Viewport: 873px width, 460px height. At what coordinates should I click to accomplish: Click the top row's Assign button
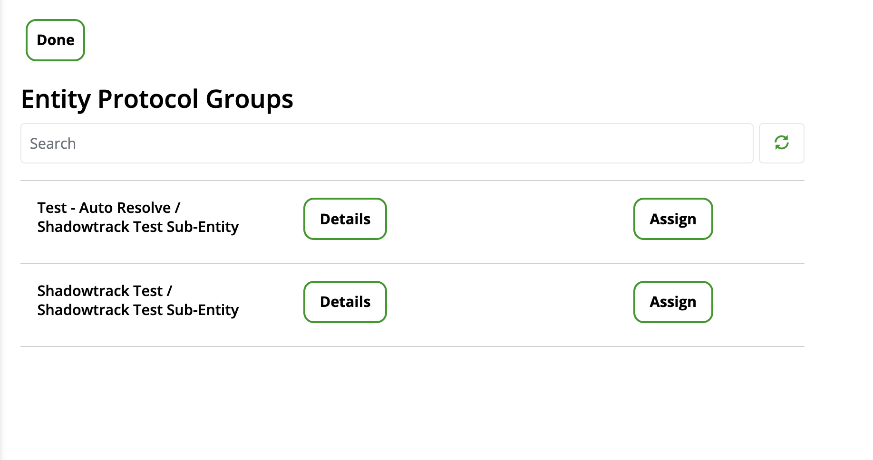coord(672,219)
